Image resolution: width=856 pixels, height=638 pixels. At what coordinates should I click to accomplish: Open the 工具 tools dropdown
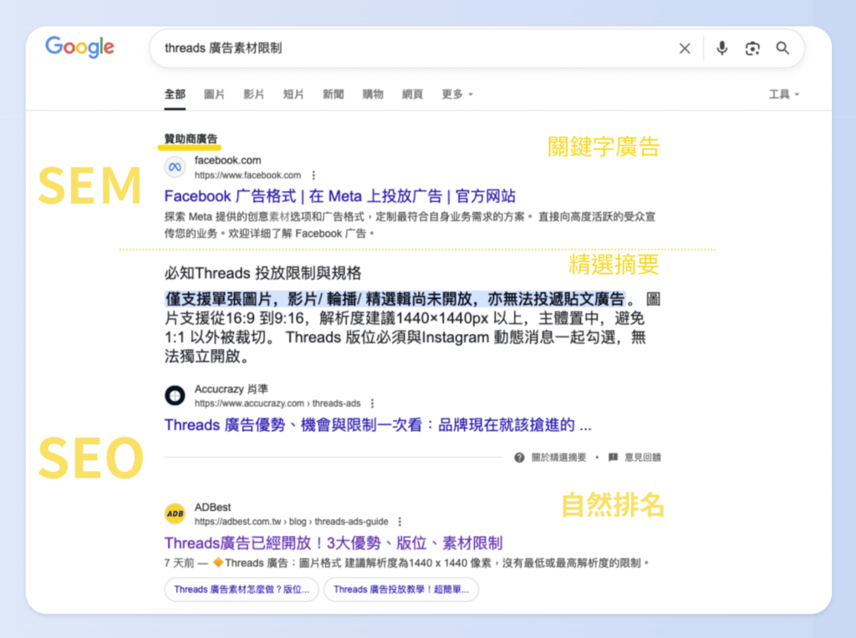coord(783,94)
